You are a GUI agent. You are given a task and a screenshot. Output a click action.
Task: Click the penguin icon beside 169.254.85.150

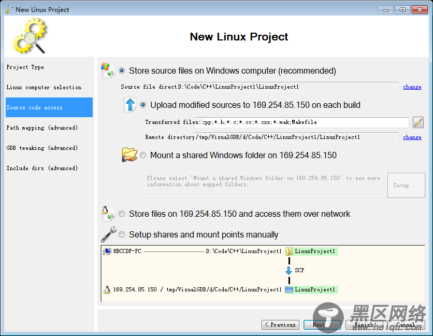coord(107,289)
